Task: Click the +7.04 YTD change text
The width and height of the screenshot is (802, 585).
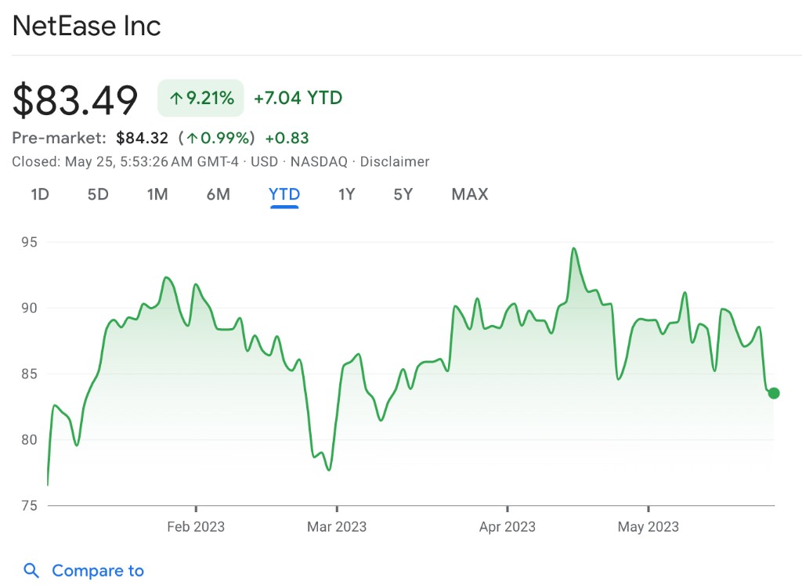Action: coord(298,98)
